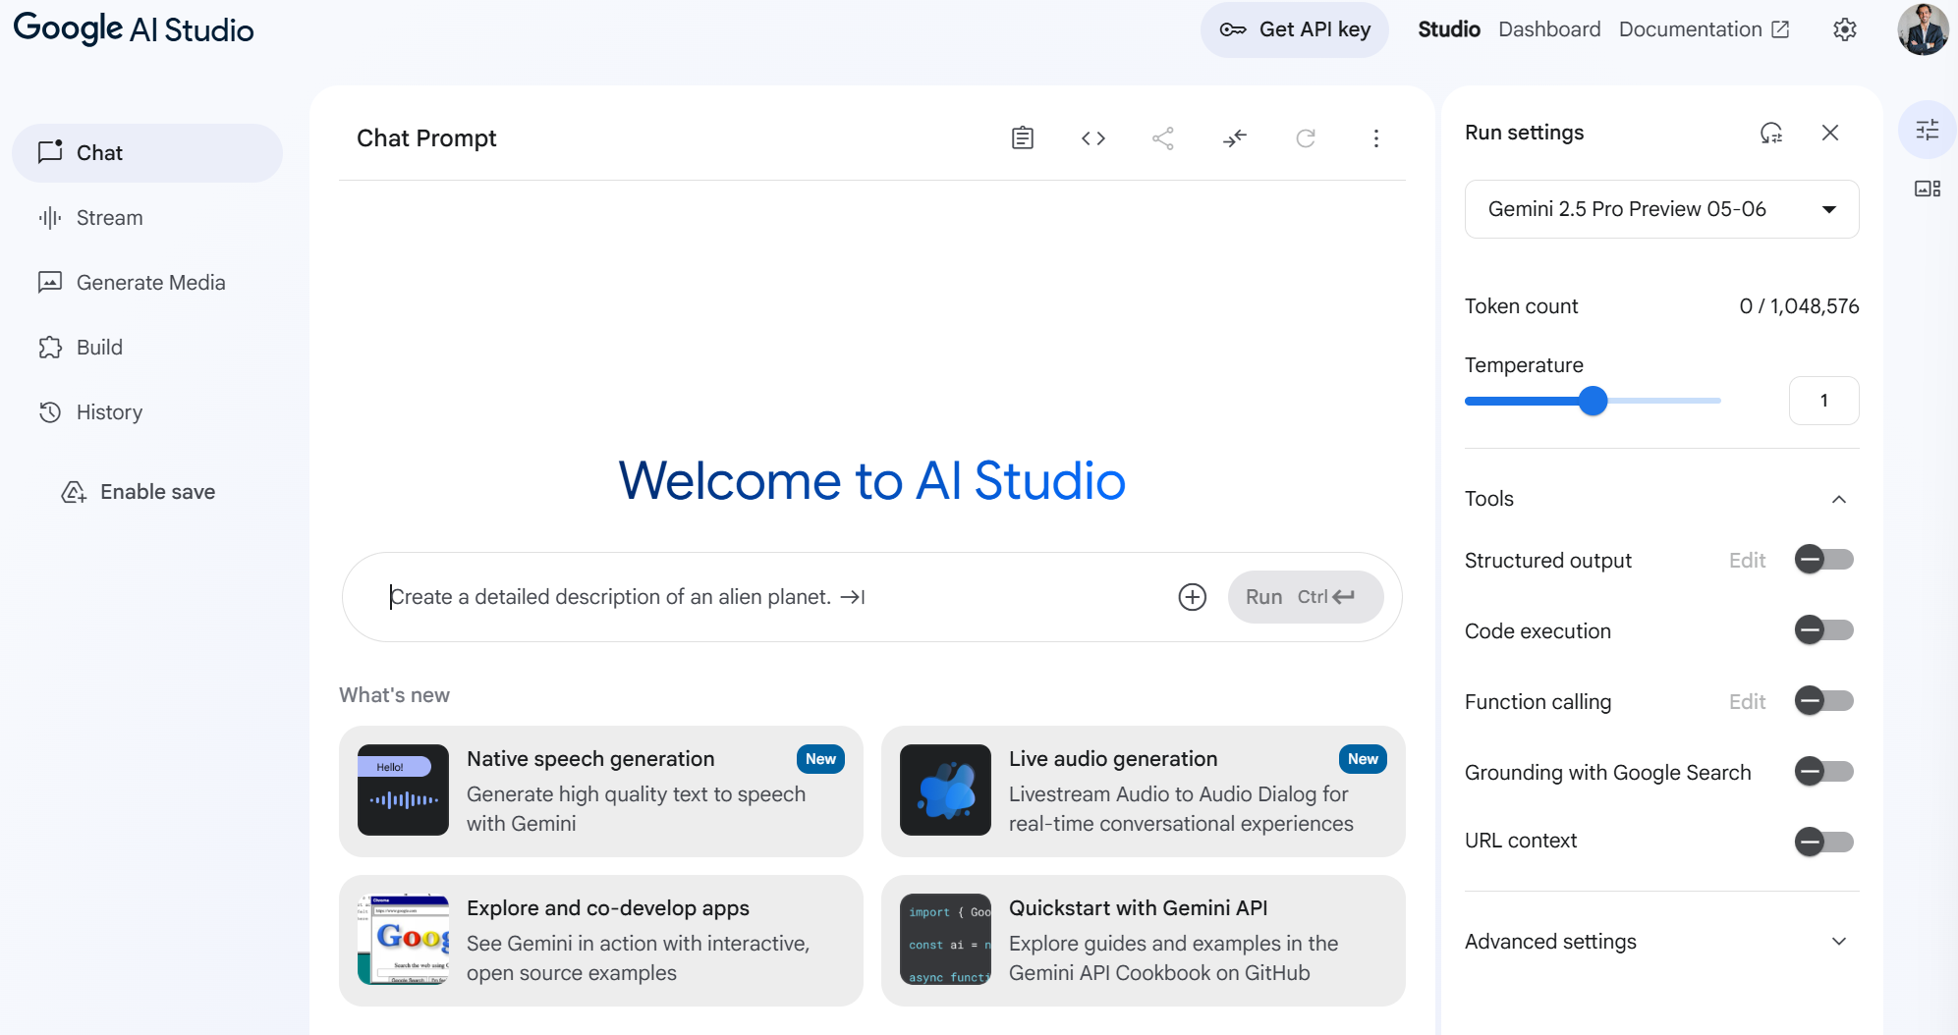Open the three-dot more options menu
The height and width of the screenshot is (1035, 1958).
(x=1375, y=138)
